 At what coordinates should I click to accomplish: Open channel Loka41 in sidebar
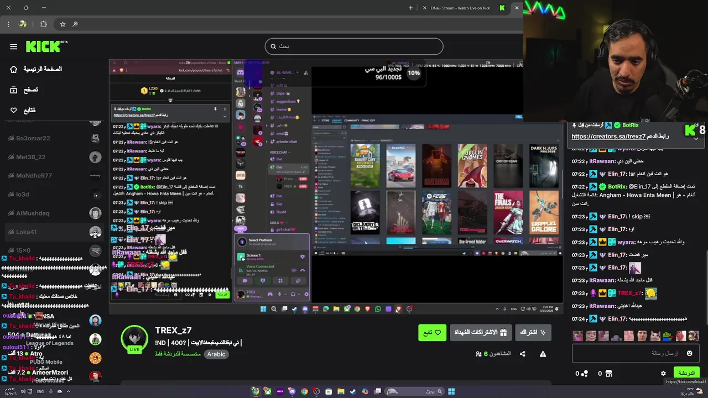point(53,232)
